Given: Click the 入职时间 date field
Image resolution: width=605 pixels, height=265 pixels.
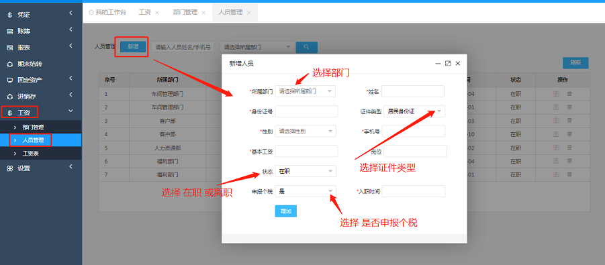Looking at the screenshot, I should 414,191.
